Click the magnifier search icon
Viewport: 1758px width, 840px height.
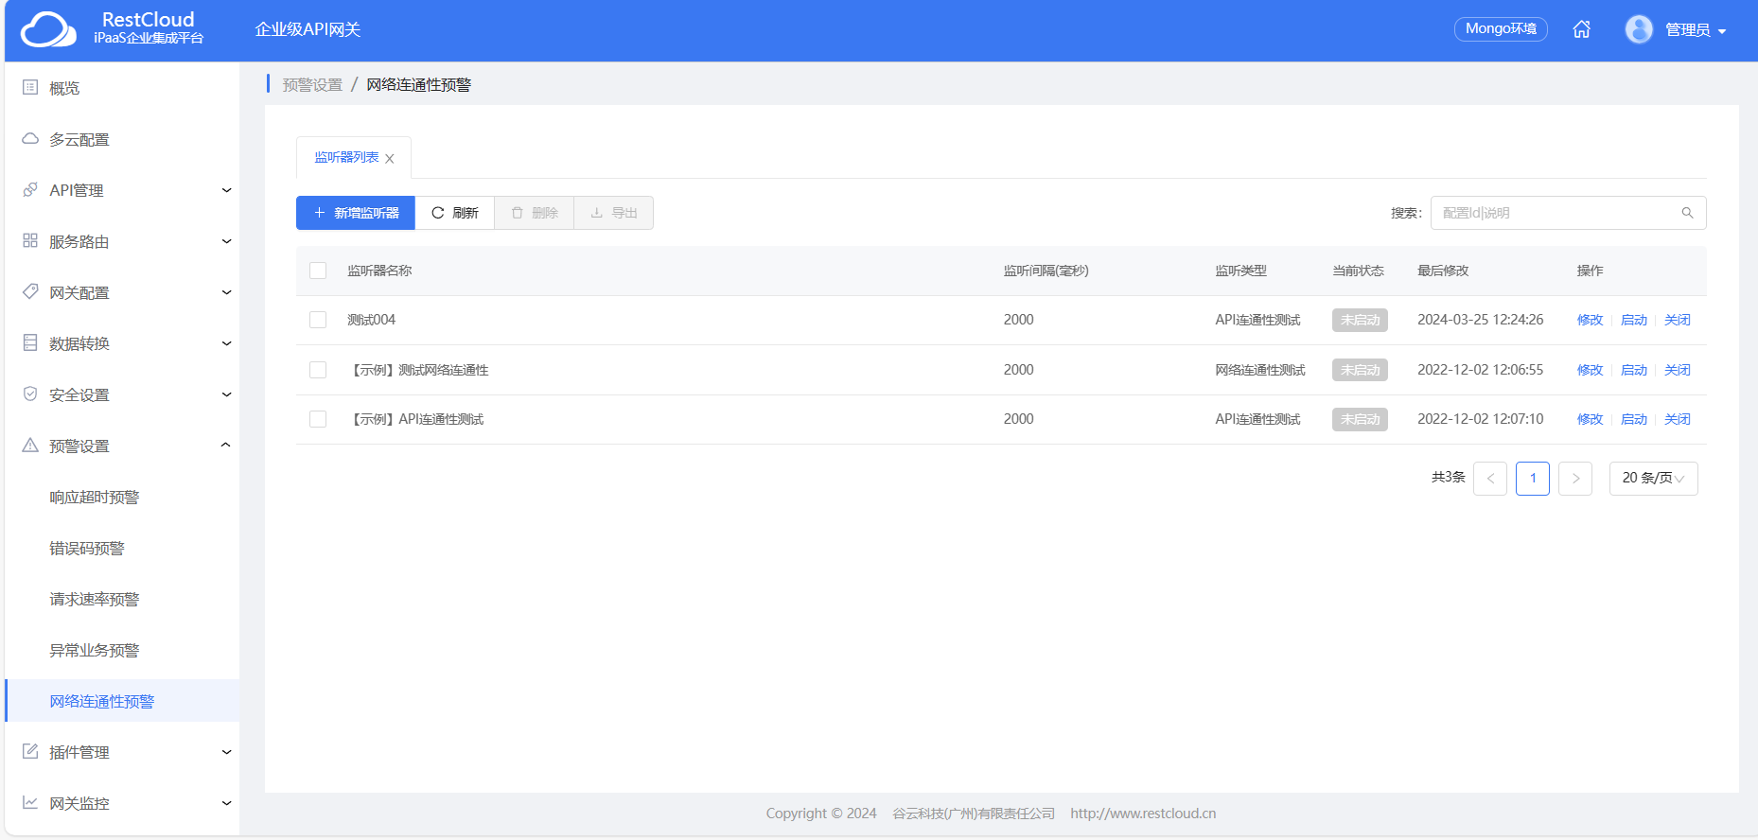tap(1687, 213)
